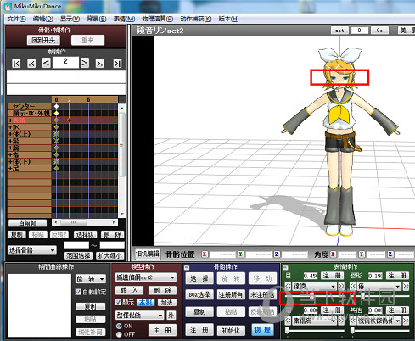
Task: Toggle the 本影 self-shadow button
Action: pyautogui.click(x=146, y=302)
